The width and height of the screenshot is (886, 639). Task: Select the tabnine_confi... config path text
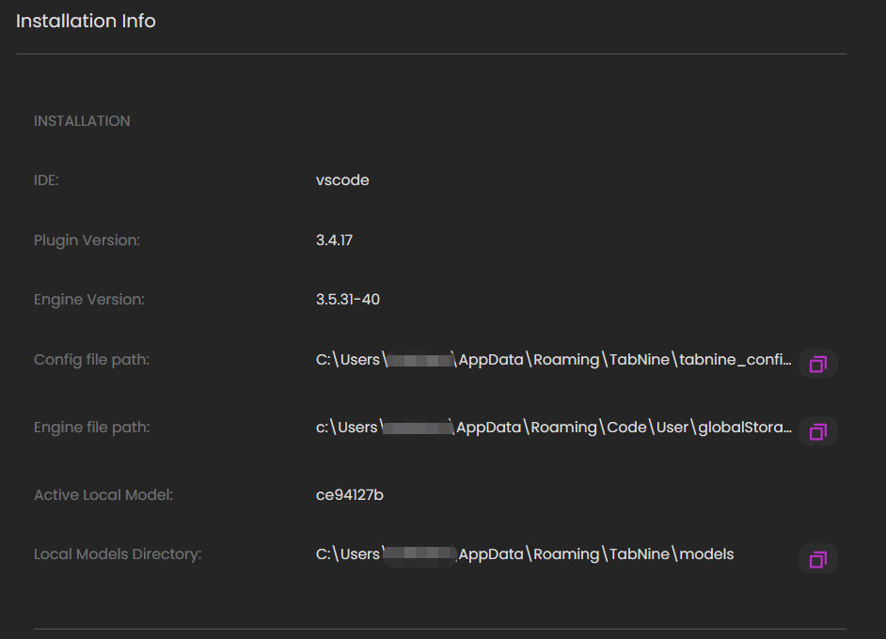554,360
